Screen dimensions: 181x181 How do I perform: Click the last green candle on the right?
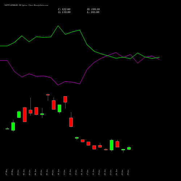[x=129, y=148]
